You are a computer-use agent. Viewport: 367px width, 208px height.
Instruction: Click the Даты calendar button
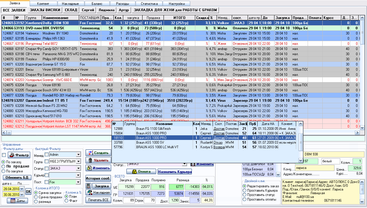coord(17,201)
